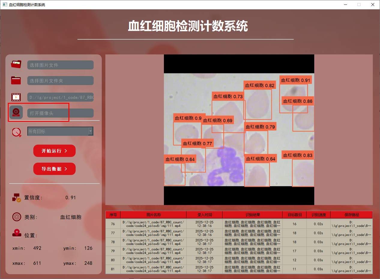The height and width of the screenshot is (279, 380).
Task: Select table row with 序号 78
Action: point(239,242)
